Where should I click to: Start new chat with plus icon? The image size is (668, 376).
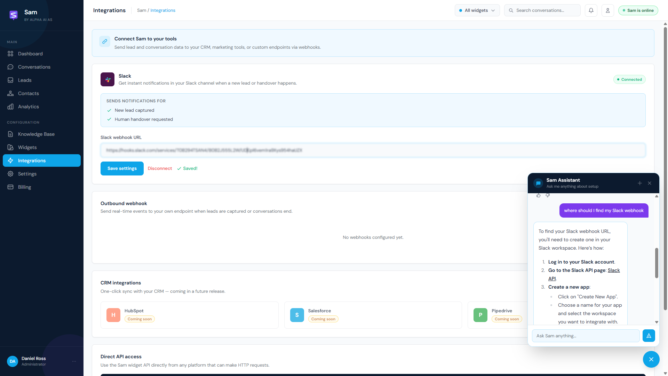[x=639, y=183]
